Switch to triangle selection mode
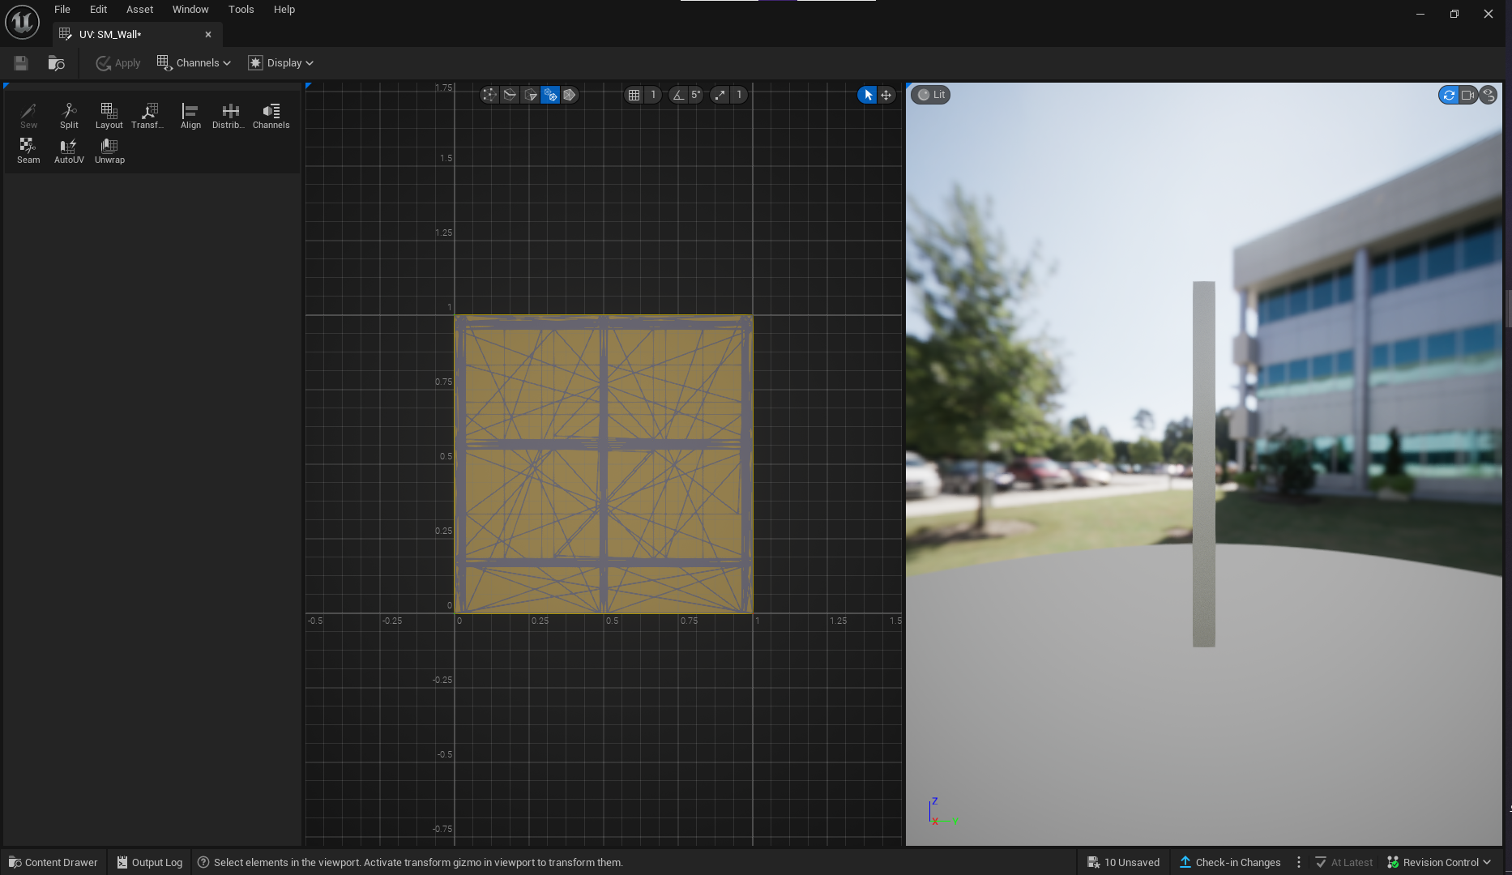The image size is (1512, 875). coord(530,95)
